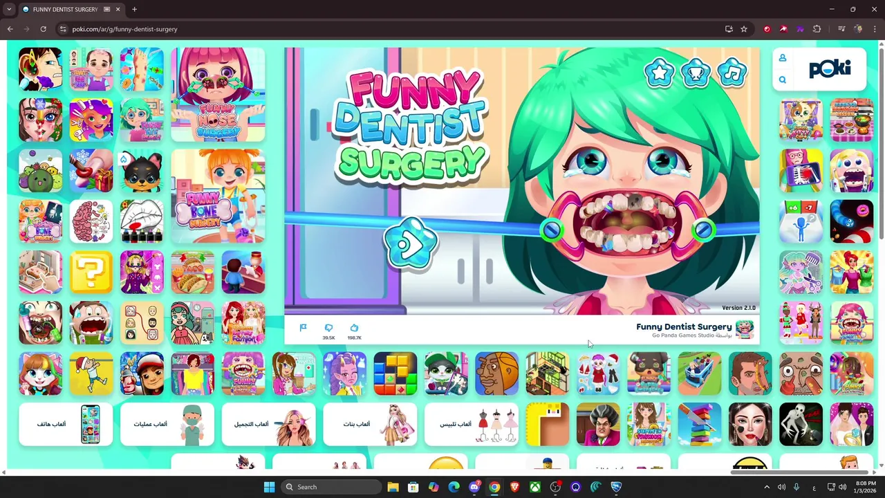The width and height of the screenshot is (885, 498).
Task: Open the tab search dropdown arrow at top-left
Action: tap(9, 9)
